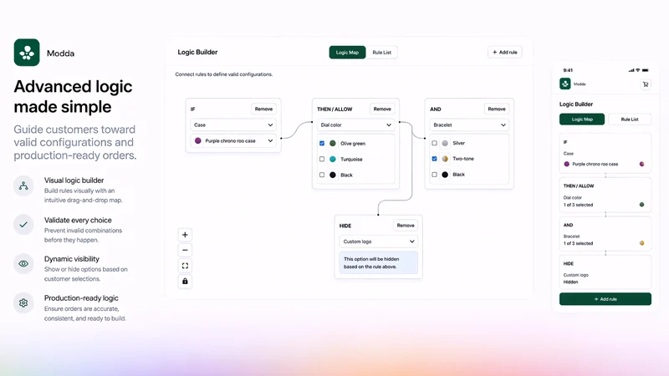Remove the HIDE rule card
This screenshot has width=669, height=376.
pyautogui.click(x=406, y=226)
